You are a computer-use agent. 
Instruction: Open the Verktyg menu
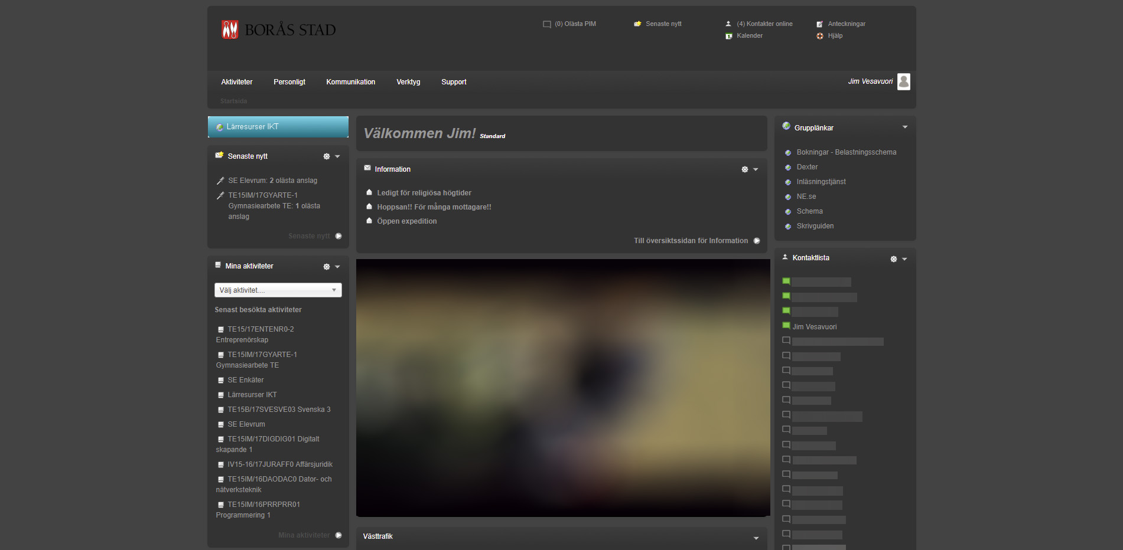click(408, 82)
